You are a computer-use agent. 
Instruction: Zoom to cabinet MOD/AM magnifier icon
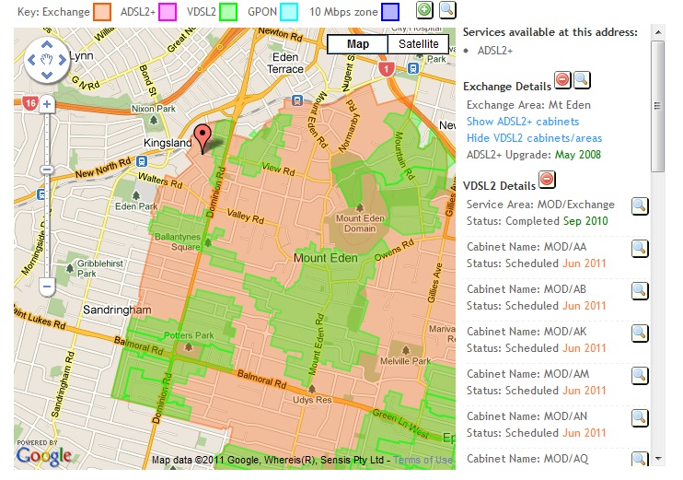point(640,375)
